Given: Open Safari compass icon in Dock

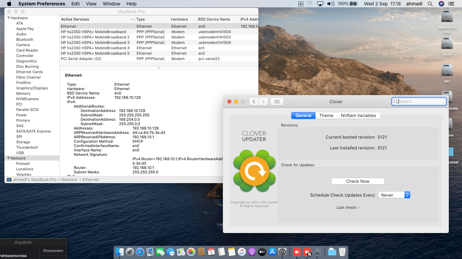Looking at the screenshot, I should 140,252.
